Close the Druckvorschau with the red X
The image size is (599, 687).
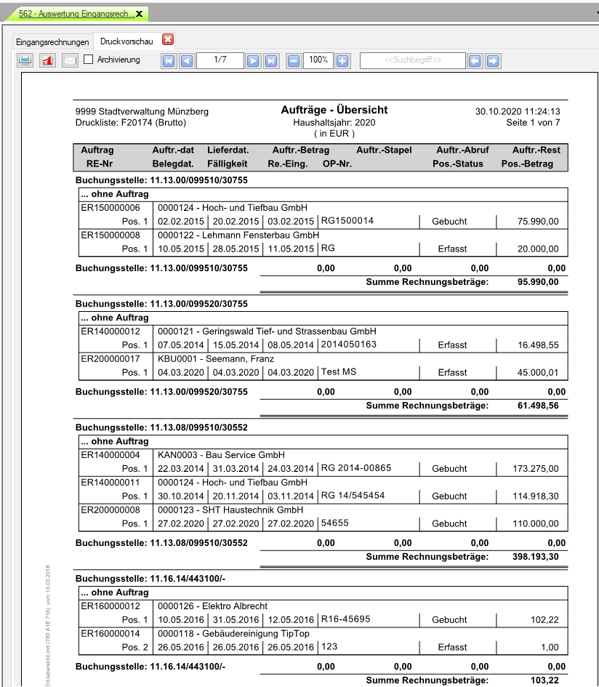coord(168,40)
